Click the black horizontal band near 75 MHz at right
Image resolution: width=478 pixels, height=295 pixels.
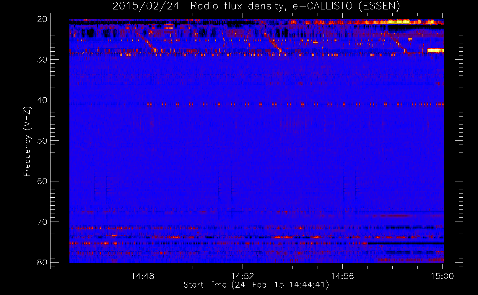[406, 243]
